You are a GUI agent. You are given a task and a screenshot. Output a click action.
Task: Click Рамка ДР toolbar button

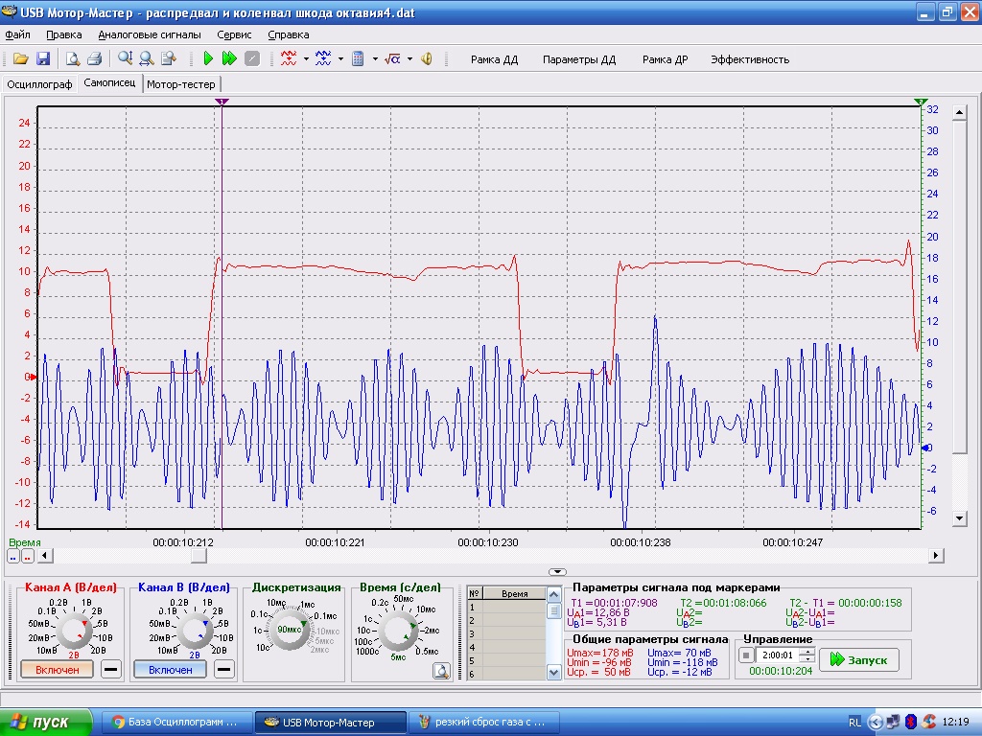[x=665, y=59]
